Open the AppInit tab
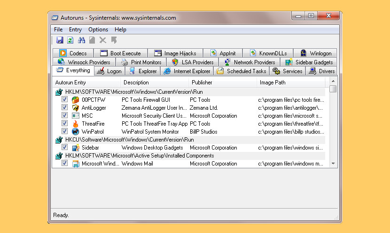Image resolution: width=390 pixels, height=233 pixels. [223, 53]
